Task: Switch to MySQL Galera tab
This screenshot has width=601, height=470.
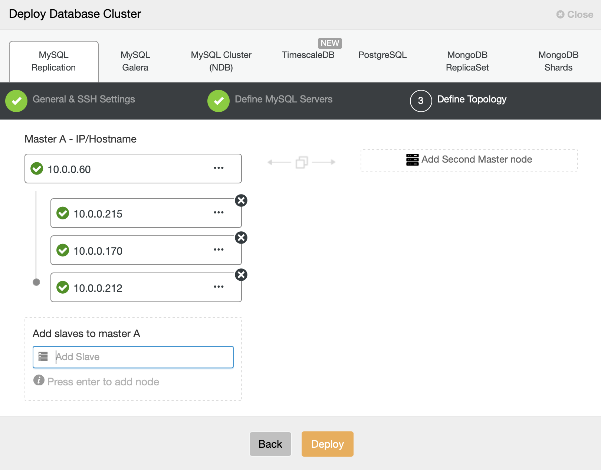Action: point(135,61)
